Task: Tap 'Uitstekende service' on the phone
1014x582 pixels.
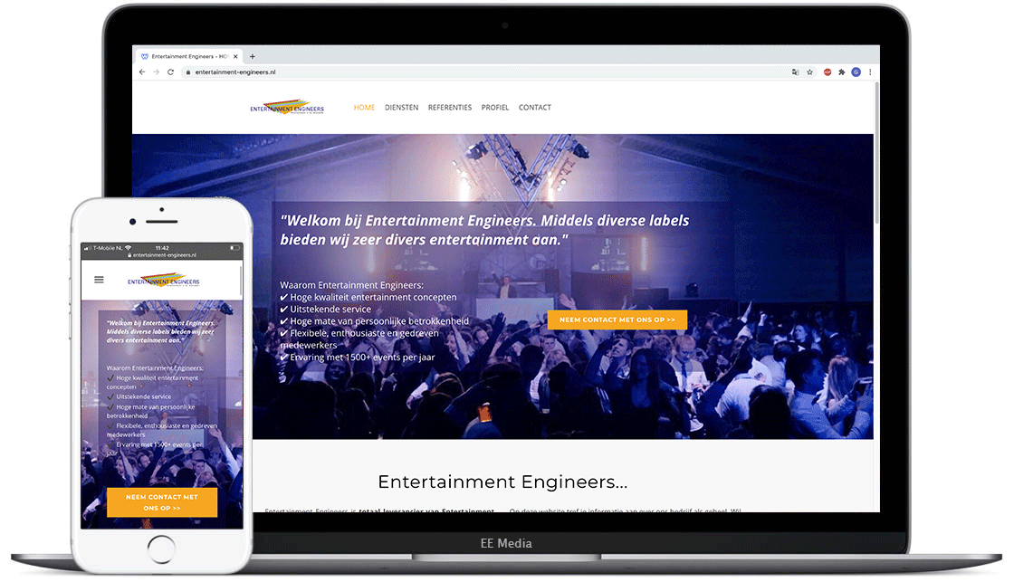Action: 144,396
